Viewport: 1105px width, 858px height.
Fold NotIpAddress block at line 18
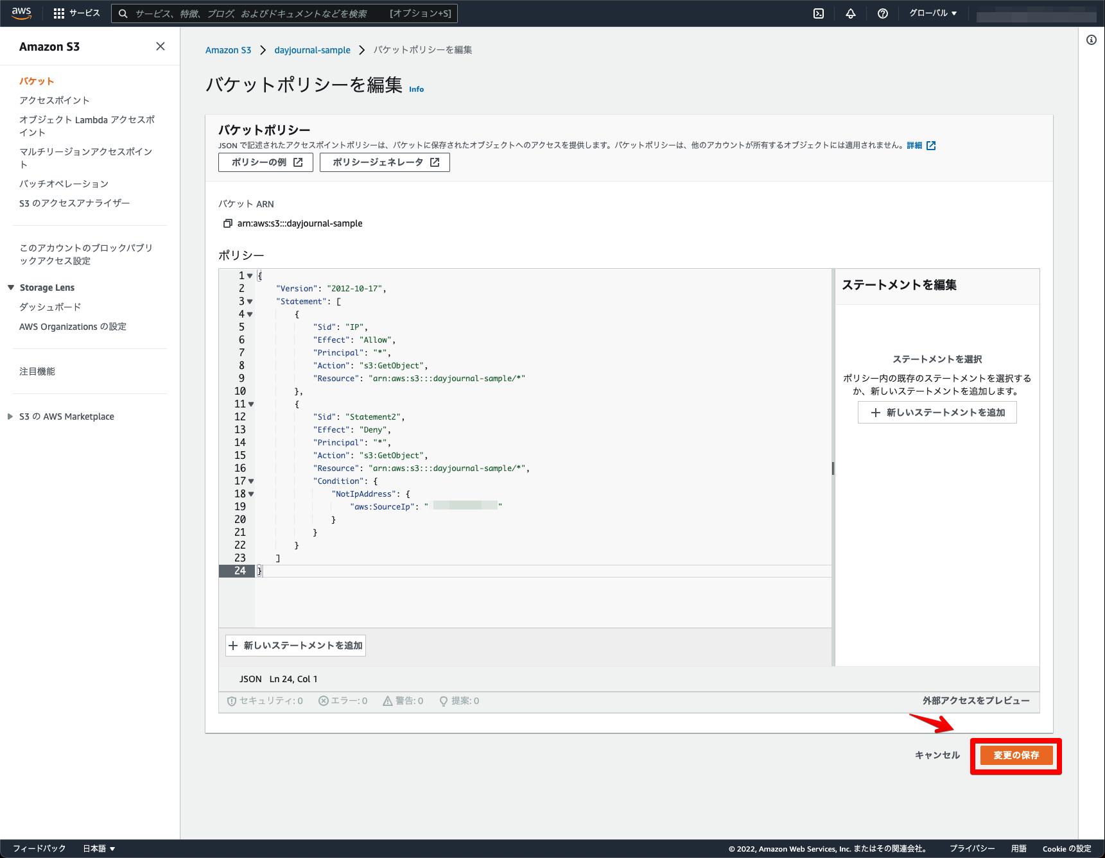251,494
